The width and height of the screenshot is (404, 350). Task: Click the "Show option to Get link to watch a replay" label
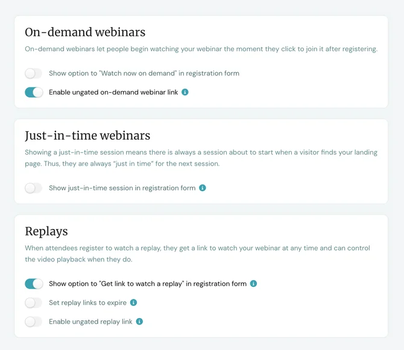[147, 283]
